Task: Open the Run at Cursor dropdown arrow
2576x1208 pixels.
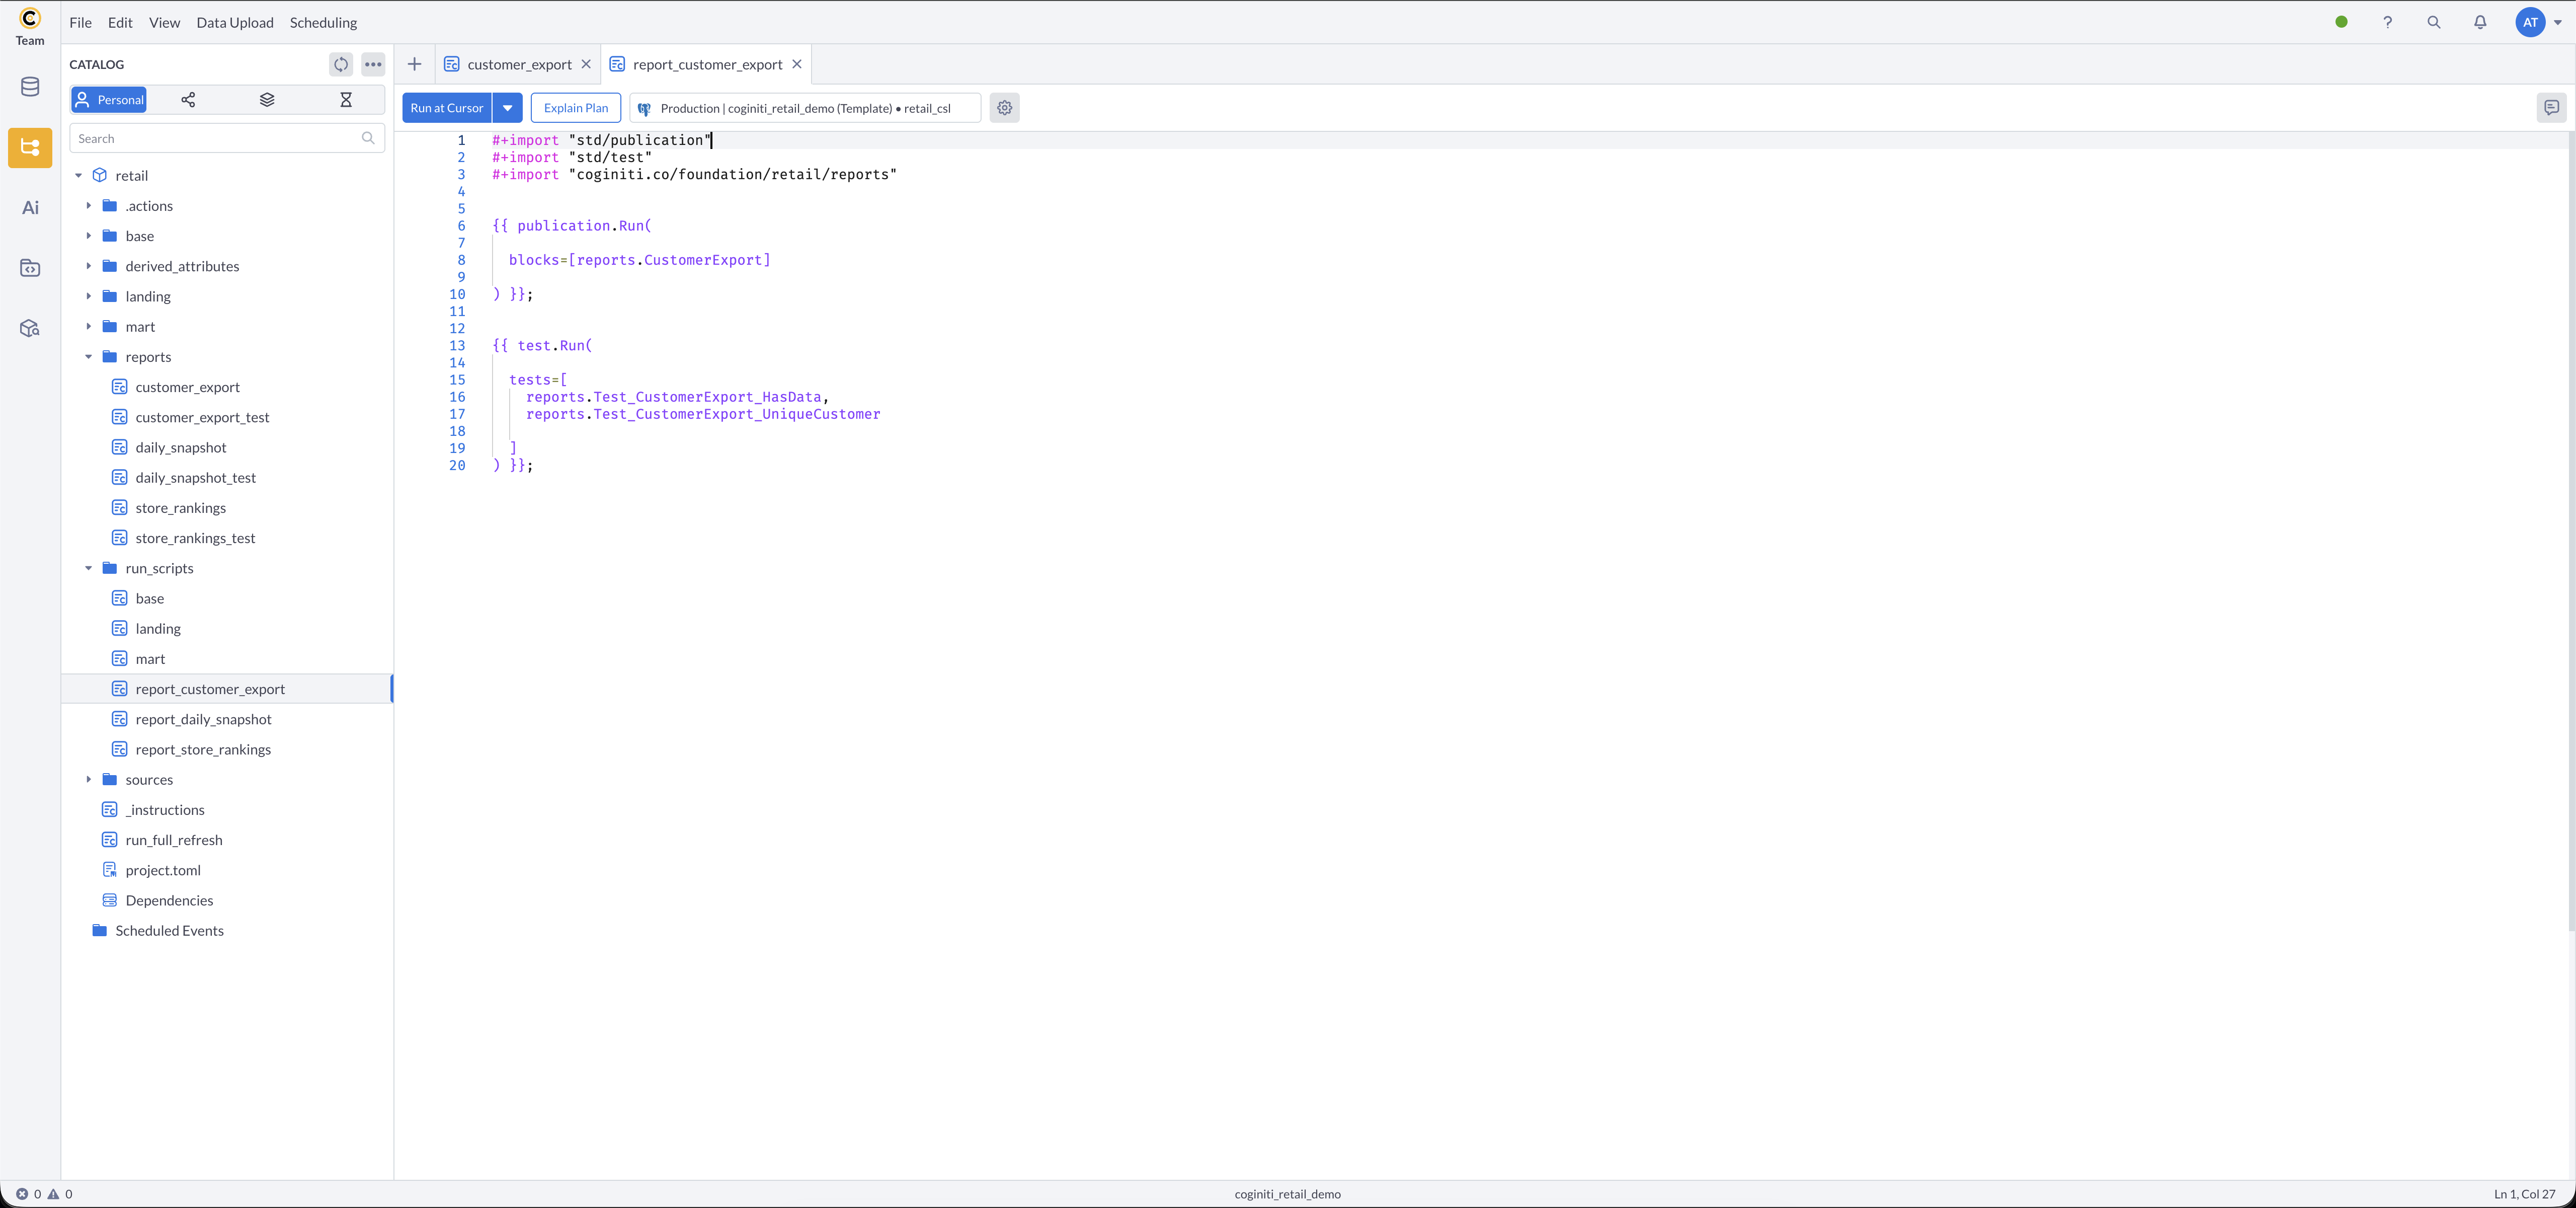Action: point(508,107)
